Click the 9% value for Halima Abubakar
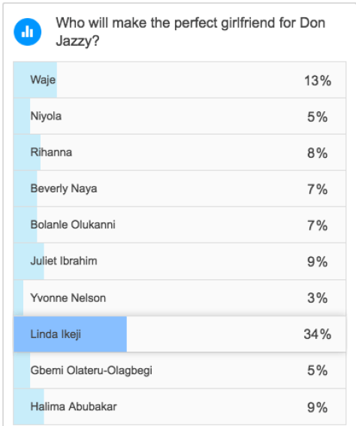356x426 pixels. pos(317,407)
